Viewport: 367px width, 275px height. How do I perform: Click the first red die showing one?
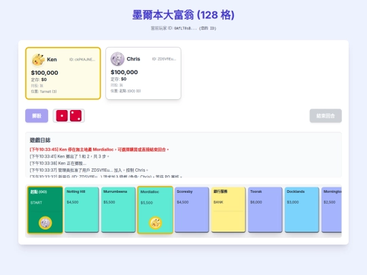click(62, 115)
